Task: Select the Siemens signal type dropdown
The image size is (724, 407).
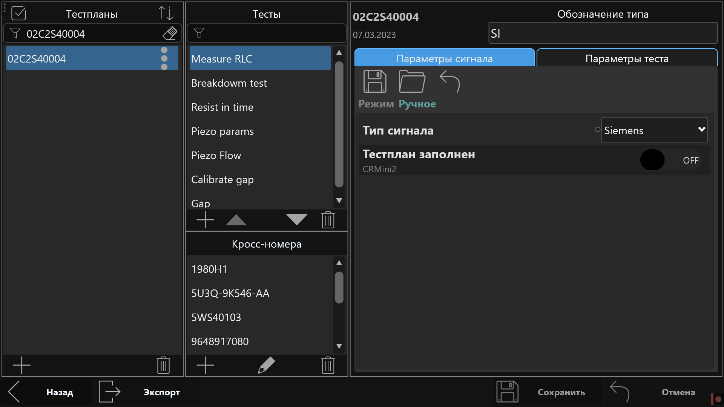Action: tap(653, 130)
